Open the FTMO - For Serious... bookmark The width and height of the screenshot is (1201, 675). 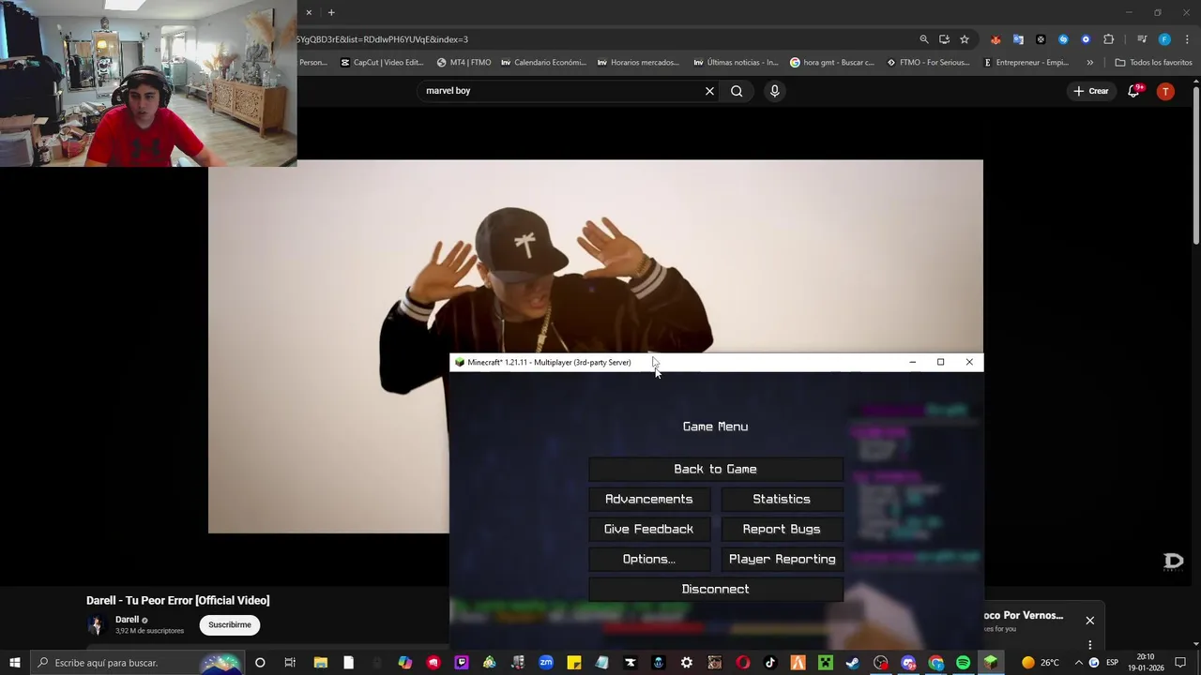tap(929, 63)
